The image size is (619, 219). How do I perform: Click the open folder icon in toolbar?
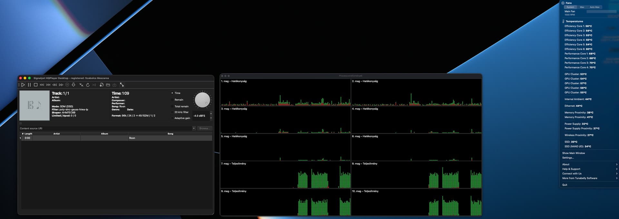point(108,85)
